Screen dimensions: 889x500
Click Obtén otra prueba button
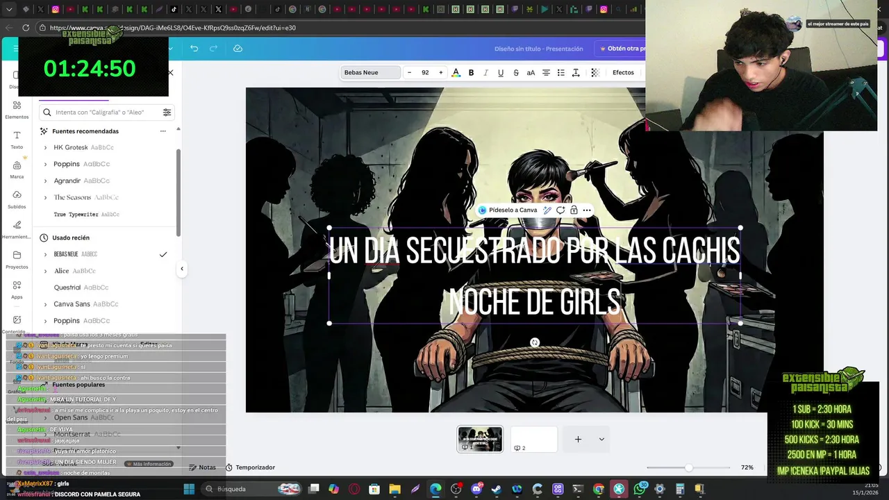[x=622, y=49]
